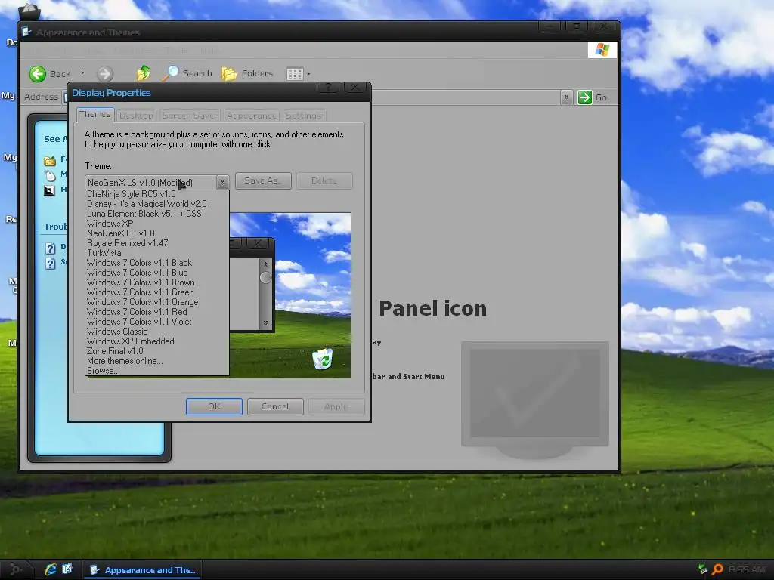The height and width of the screenshot is (580, 774).
Task: Select Windows 7 Colors v1.1 Brown
Action: tap(157, 282)
